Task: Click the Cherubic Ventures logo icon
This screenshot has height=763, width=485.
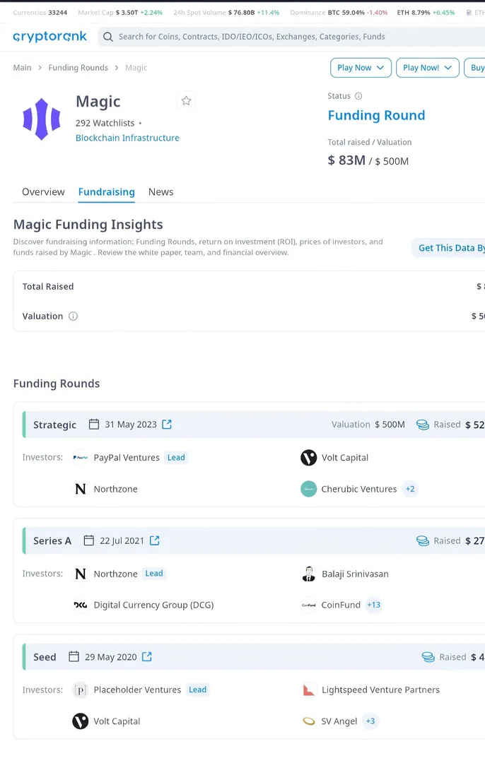Action: click(309, 489)
